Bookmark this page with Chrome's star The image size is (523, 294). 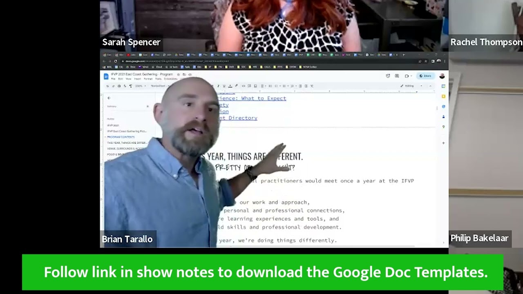point(425,61)
